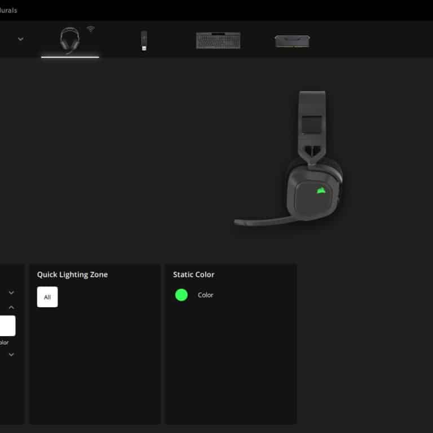Expand the dropdown chevron left of headset icon
The width and height of the screenshot is (433, 433).
point(21,39)
